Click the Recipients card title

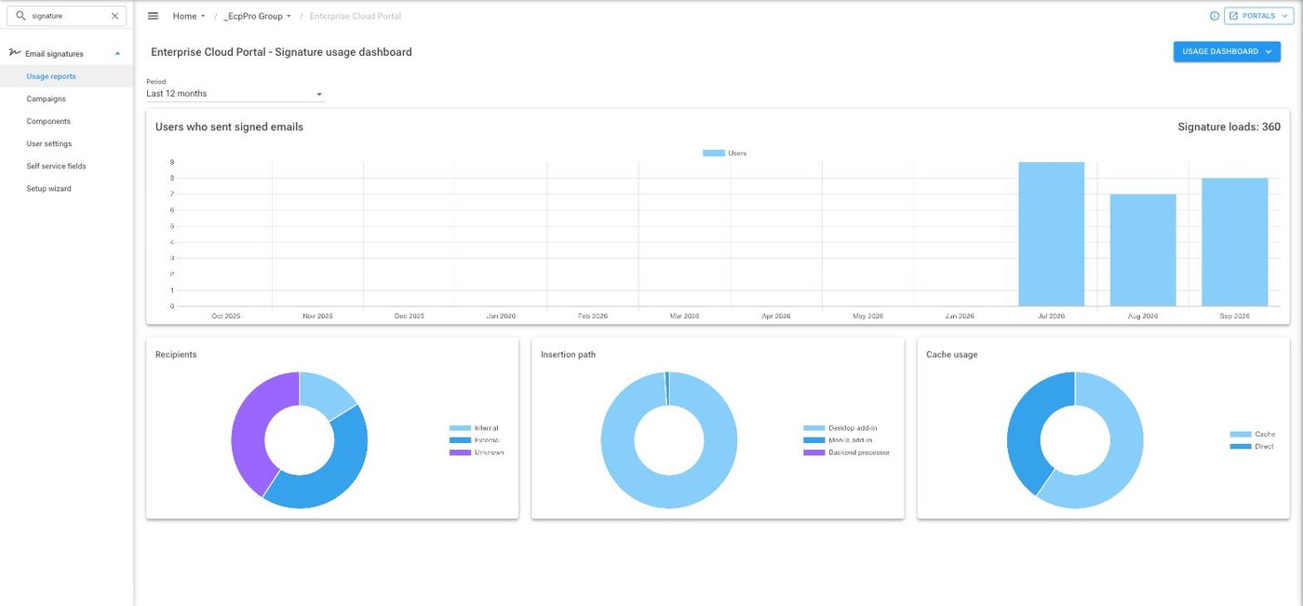[x=176, y=355]
